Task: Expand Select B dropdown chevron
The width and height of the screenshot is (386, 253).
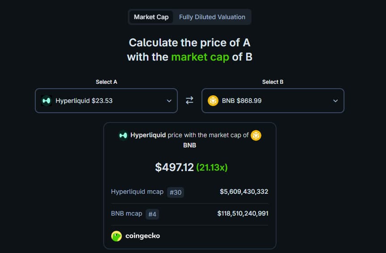Action: pos(336,101)
